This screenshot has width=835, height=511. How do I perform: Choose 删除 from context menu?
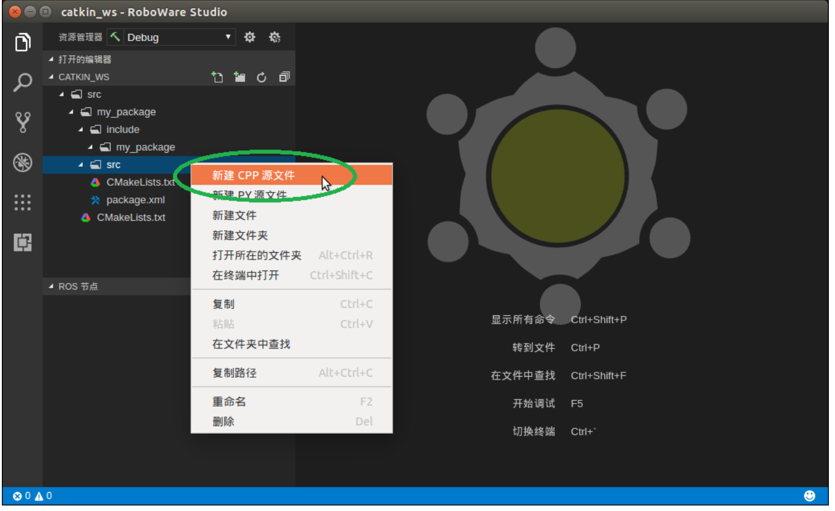pyautogui.click(x=292, y=421)
